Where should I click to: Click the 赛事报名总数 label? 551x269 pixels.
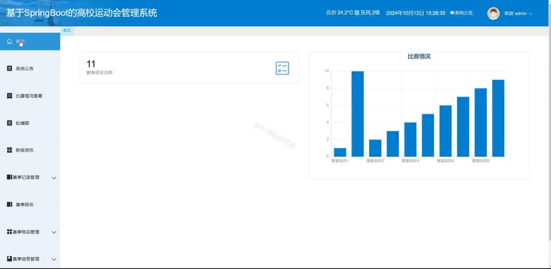100,72
